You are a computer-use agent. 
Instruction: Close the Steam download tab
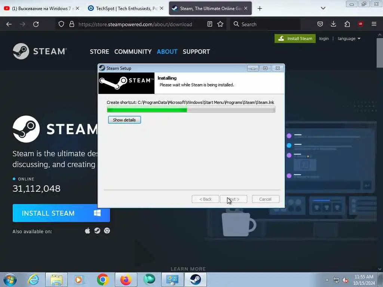click(x=246, y=8)
